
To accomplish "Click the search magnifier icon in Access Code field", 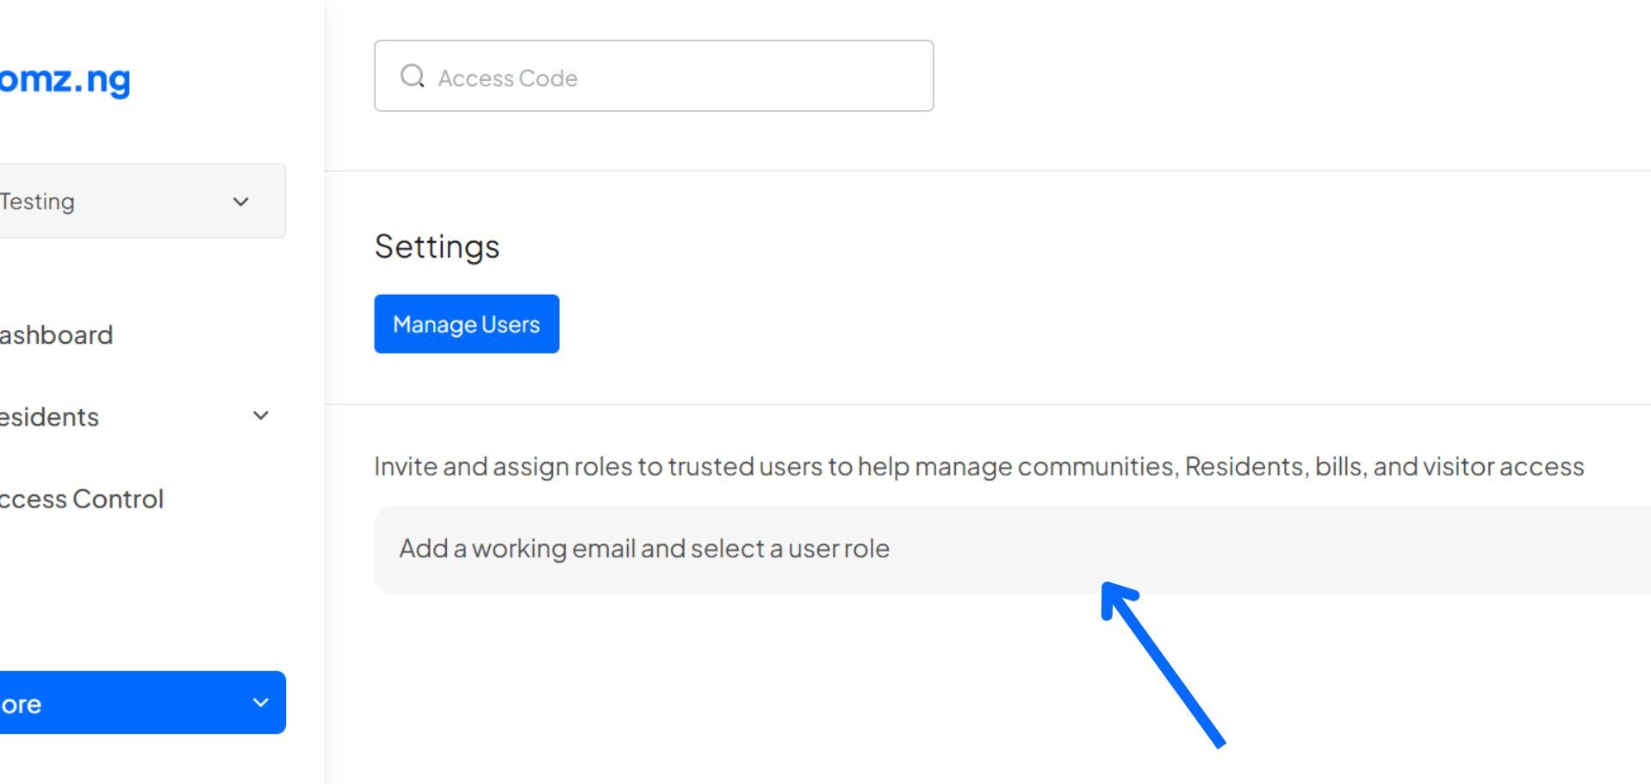I will click(x=413, y=76).
